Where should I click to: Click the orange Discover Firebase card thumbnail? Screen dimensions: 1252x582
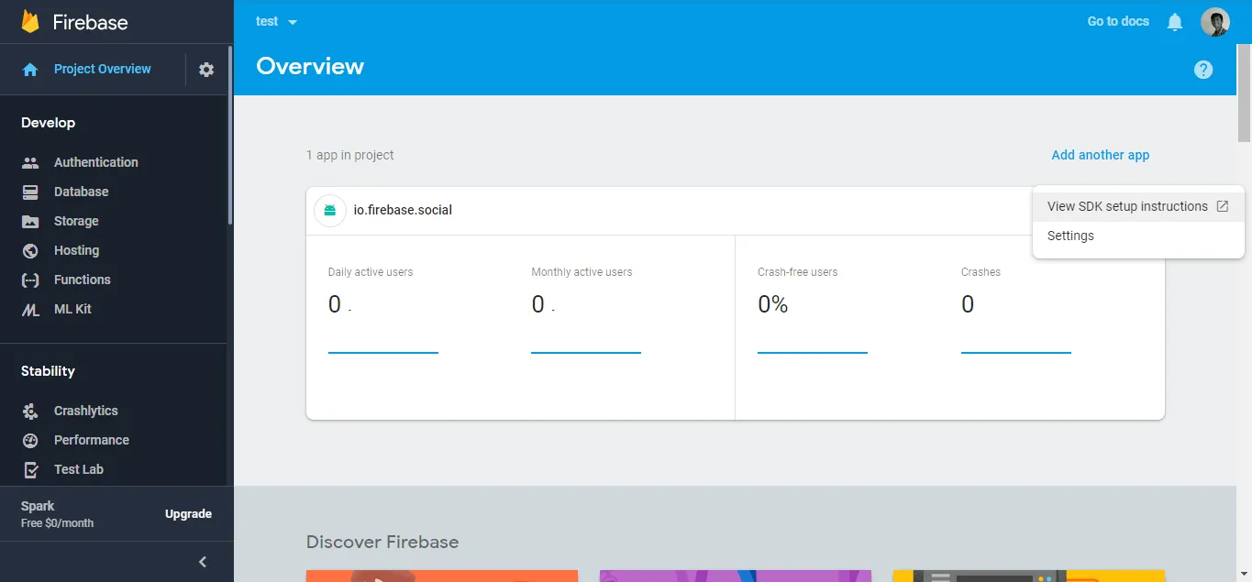[x=442, y=576]
